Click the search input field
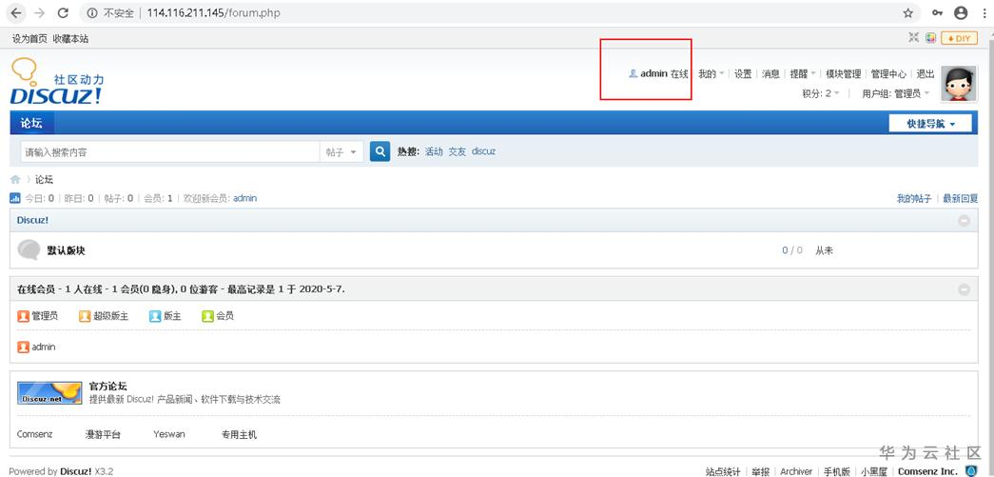Screen dimensions: 994x477 (170, 152)
